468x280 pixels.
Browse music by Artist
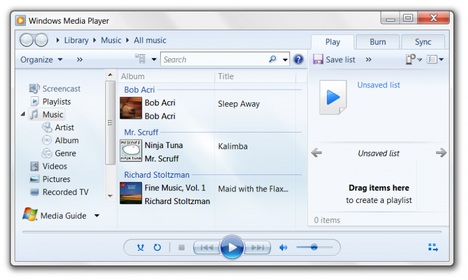point(58,128)
